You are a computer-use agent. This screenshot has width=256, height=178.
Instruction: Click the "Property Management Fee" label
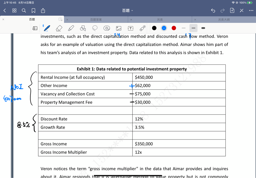[x=66, y=102]
